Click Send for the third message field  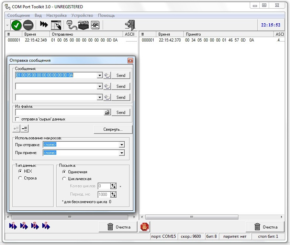point(121,97)
